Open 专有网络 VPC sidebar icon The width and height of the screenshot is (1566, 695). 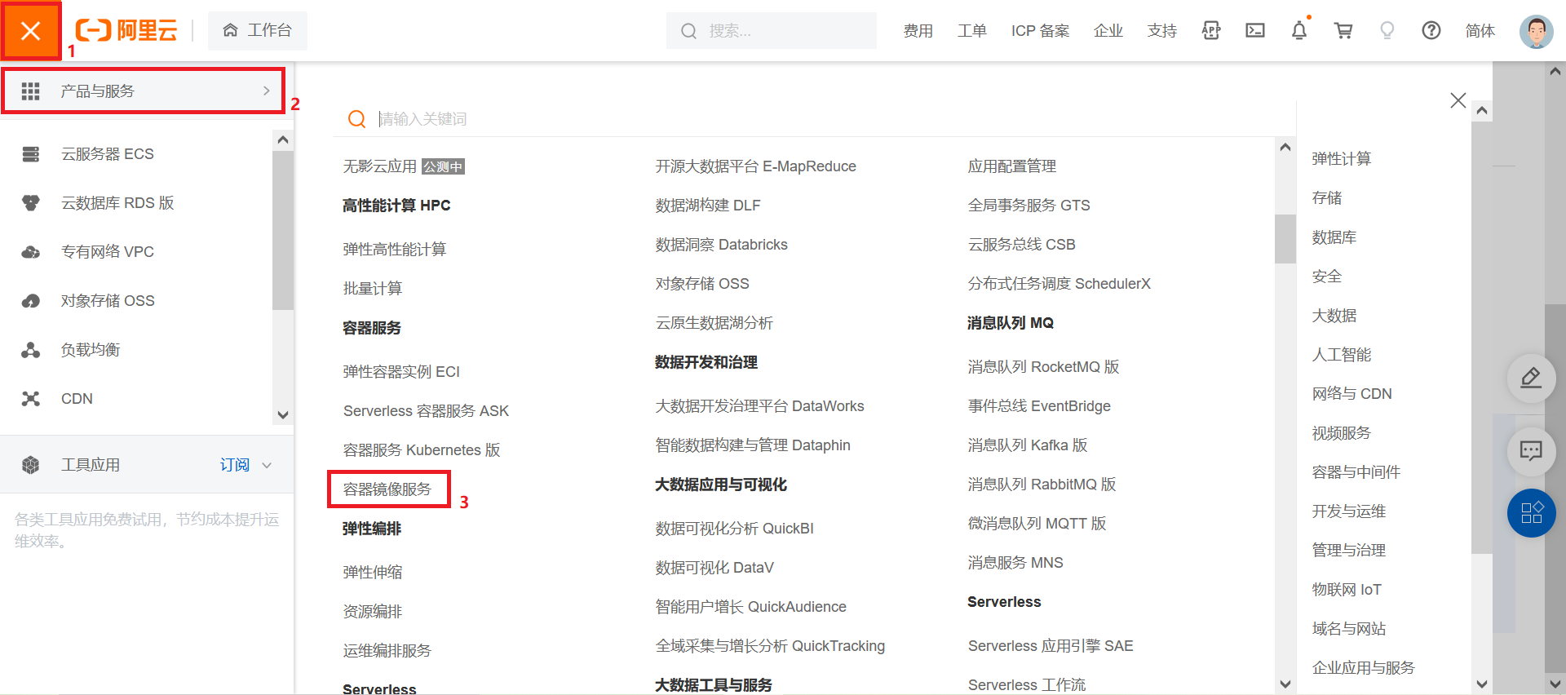(30, 252)
